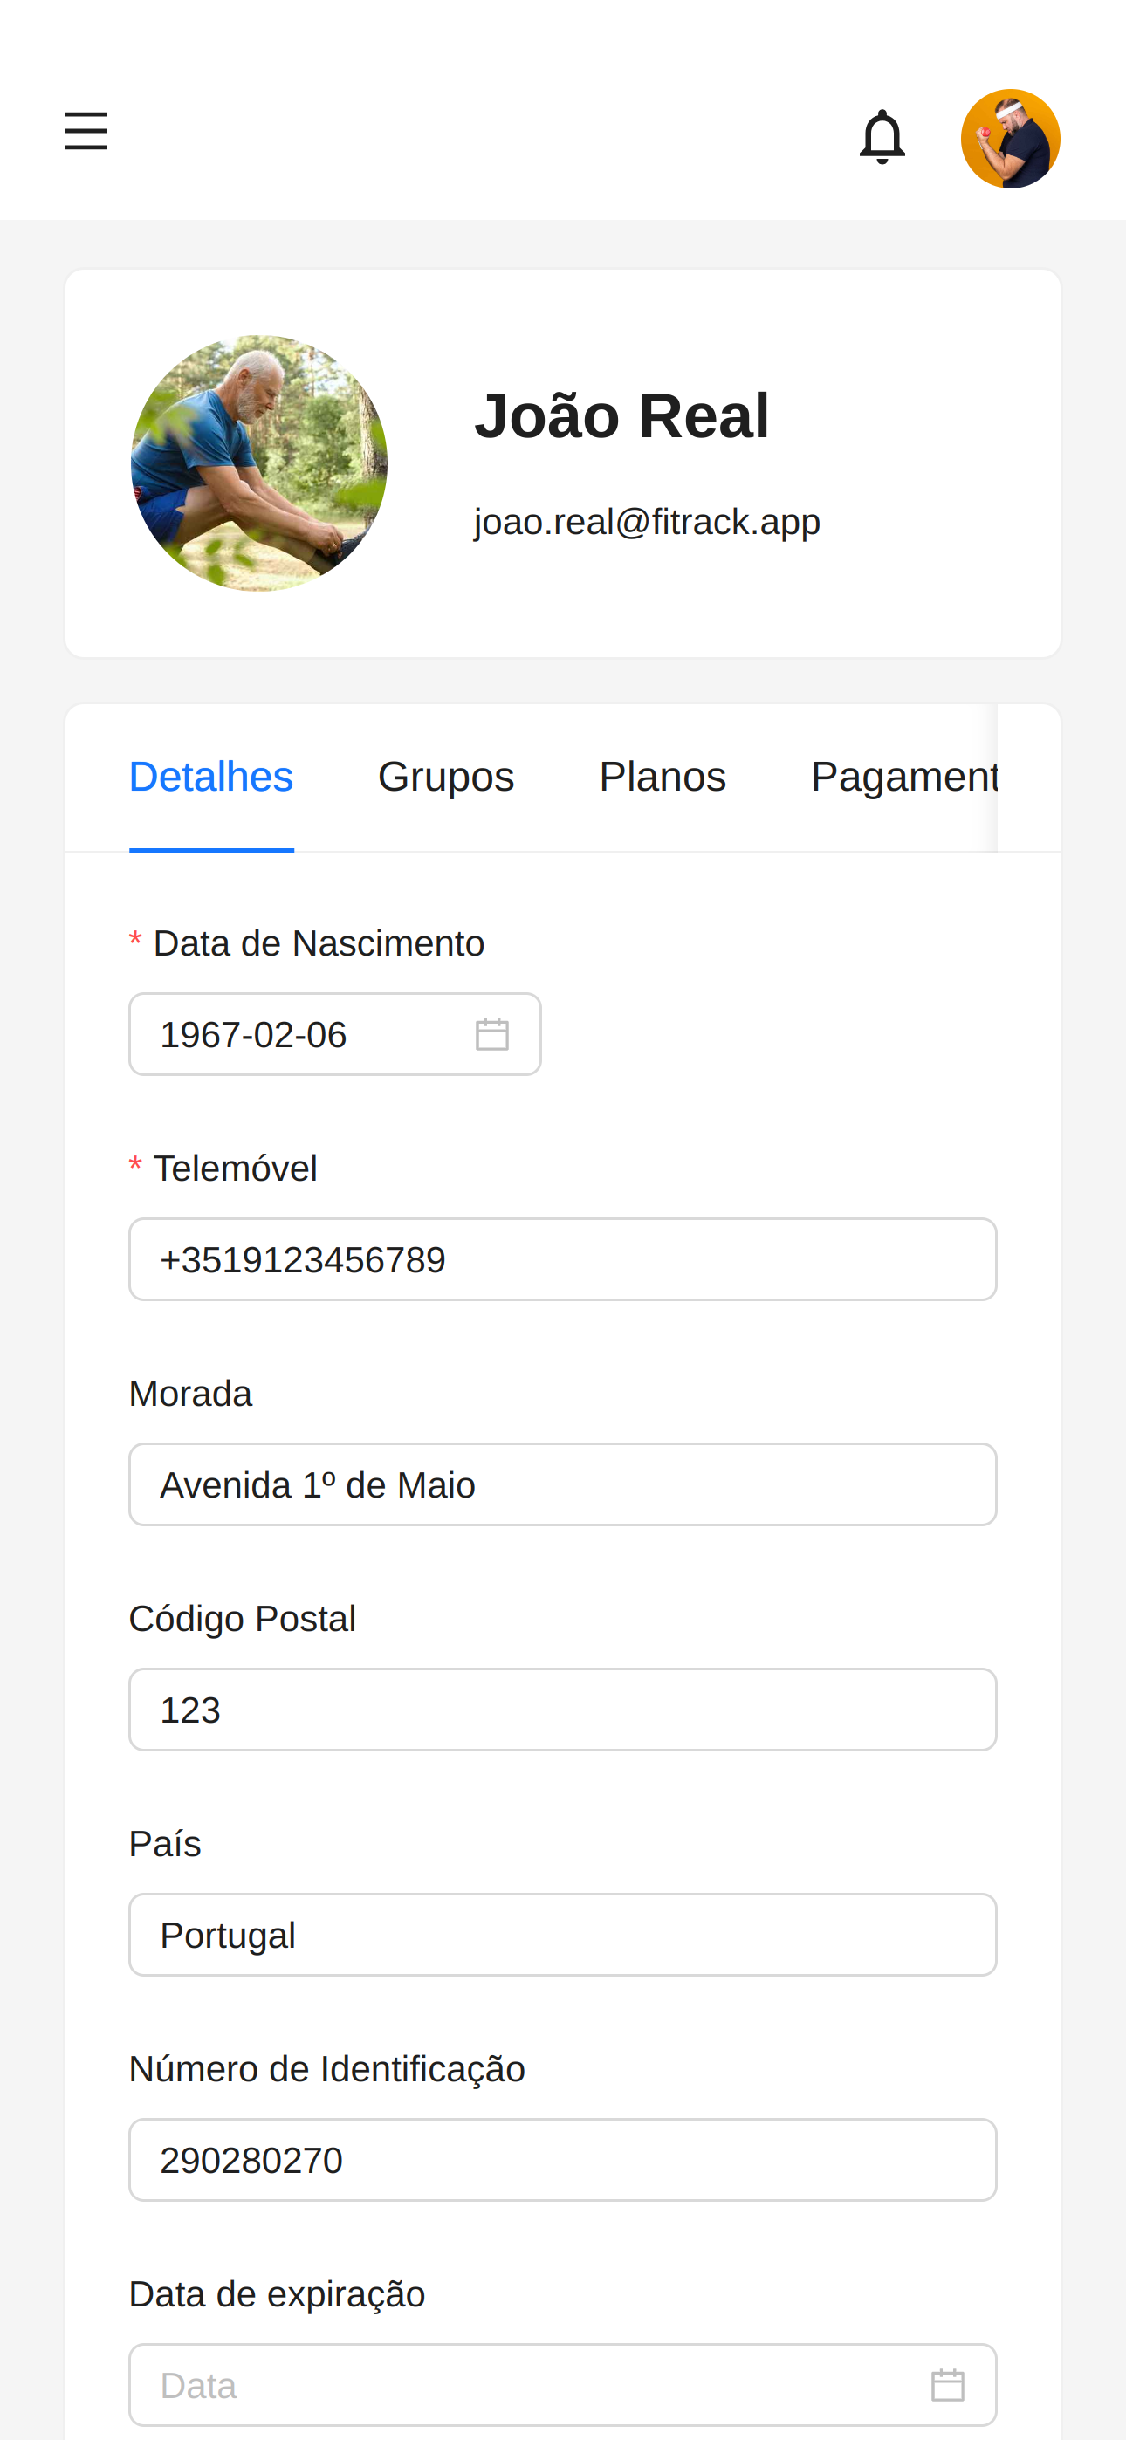Edit the País field showing Portugal

[563, 1935]
